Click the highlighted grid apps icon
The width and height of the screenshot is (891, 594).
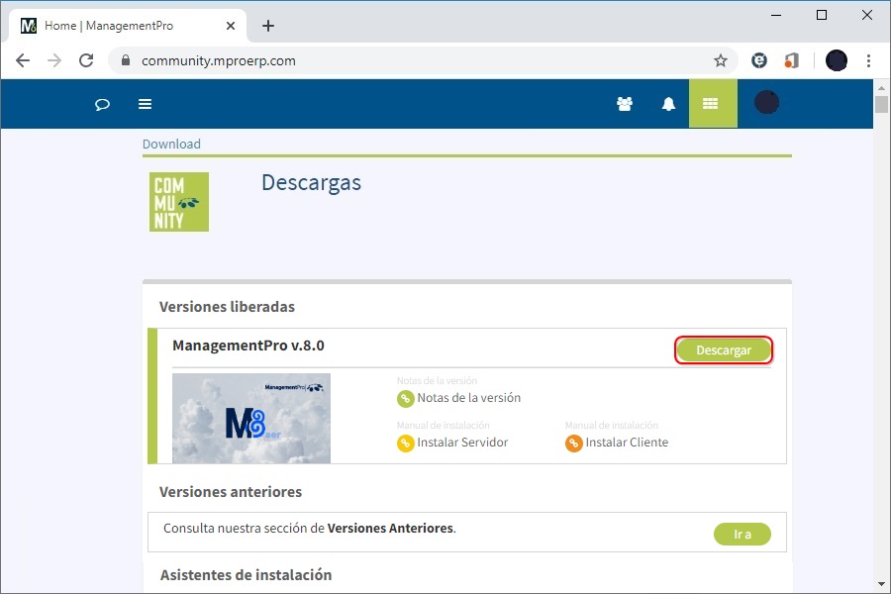pyautogui.click(x=712, y=103)
